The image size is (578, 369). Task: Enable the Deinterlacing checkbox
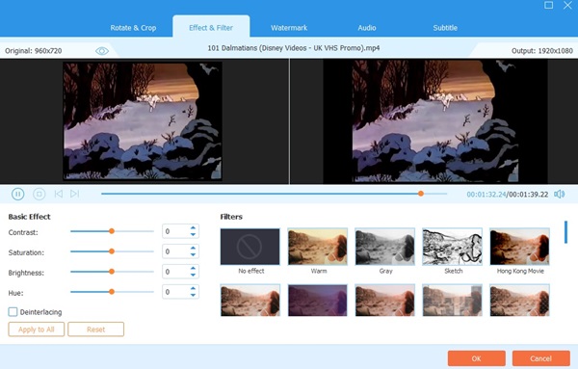click(x=13, y=312)
